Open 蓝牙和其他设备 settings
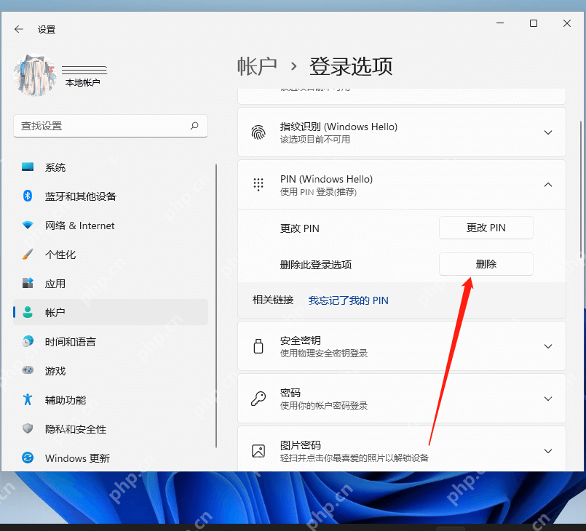Viewport: 586px width, 531px height. pos(111,196)
